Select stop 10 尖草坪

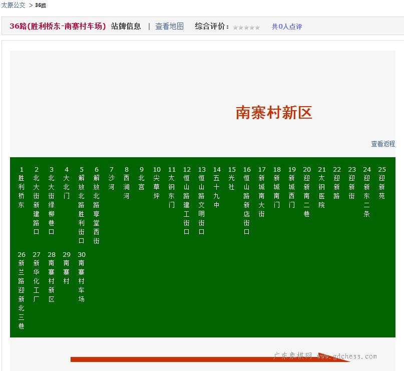[157, 183]
